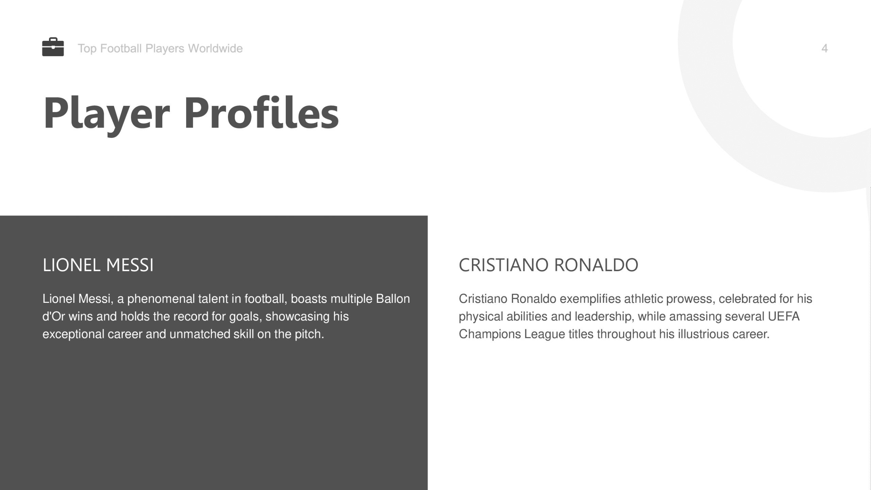Select the "CRISTIANO RONALDO" heading

click(x=548, y=265)
